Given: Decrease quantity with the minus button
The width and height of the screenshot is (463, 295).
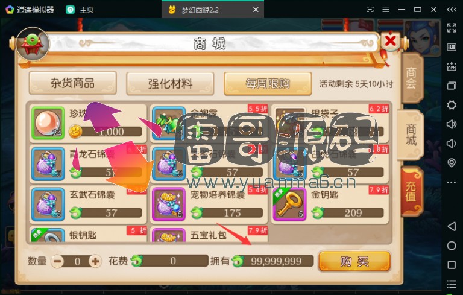Looking at the screenshot, I should tap(57, 261).
